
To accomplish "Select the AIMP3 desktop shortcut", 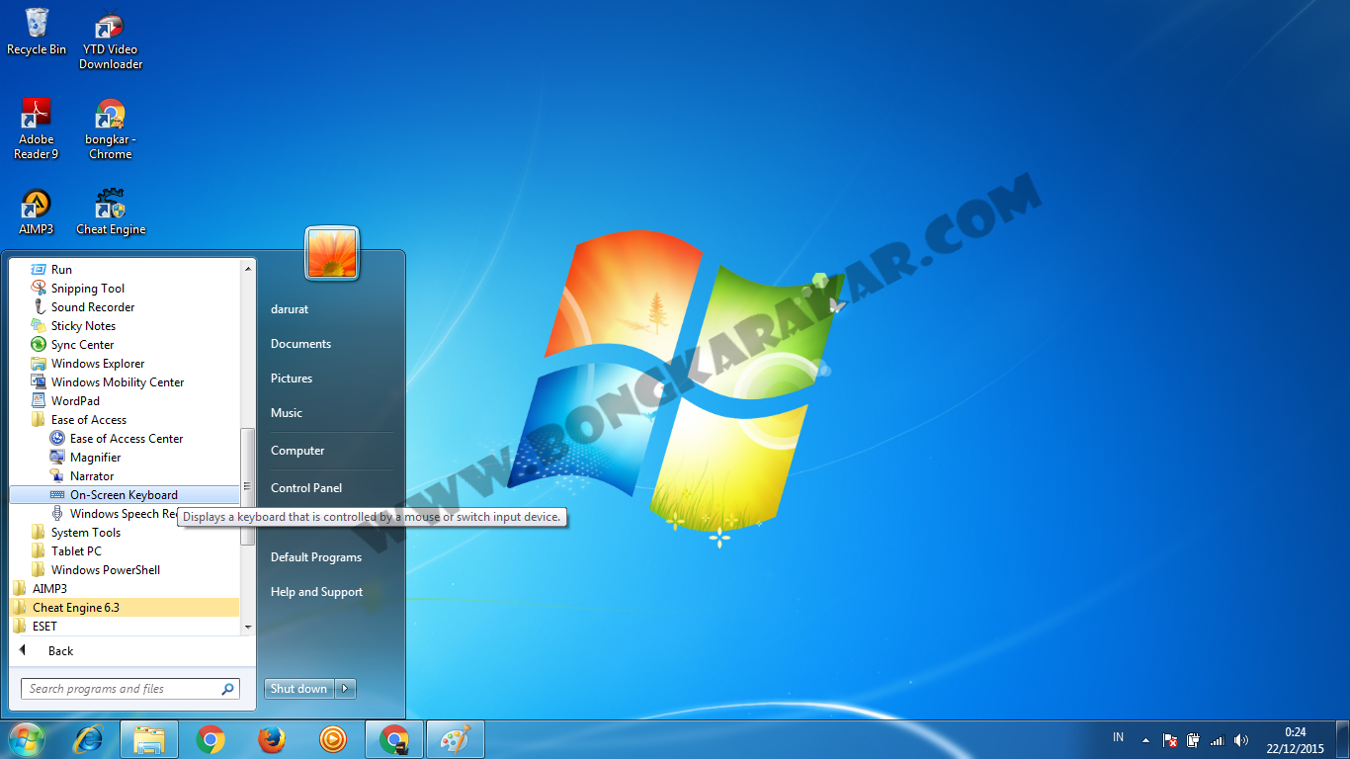I will 37,212.
